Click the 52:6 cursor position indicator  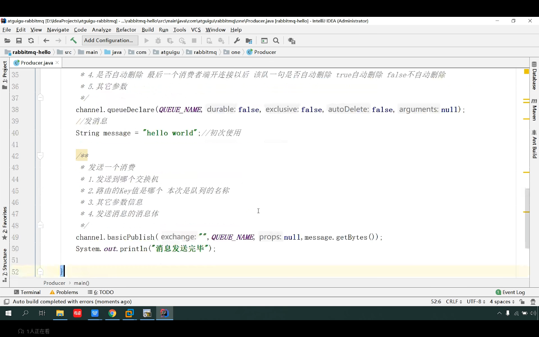[436, 302]
